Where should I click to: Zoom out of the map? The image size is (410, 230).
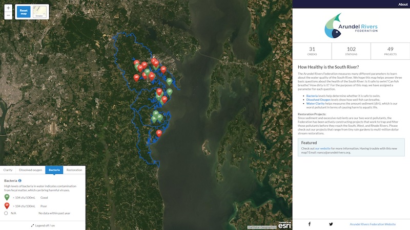pos(8,15)
